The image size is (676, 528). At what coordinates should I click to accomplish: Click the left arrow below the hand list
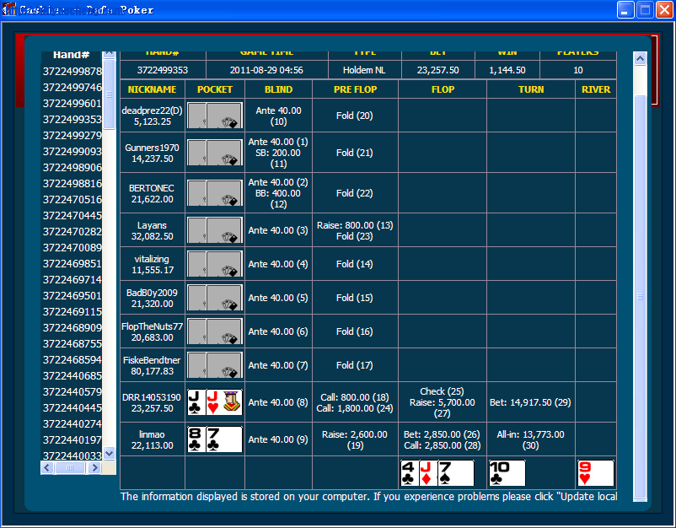(x=46, y=467)
